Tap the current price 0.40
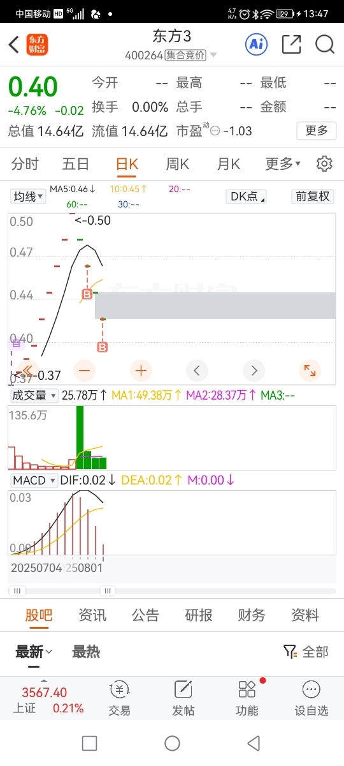This screenshot has height=766, width=344. click(x=32, y=87)
